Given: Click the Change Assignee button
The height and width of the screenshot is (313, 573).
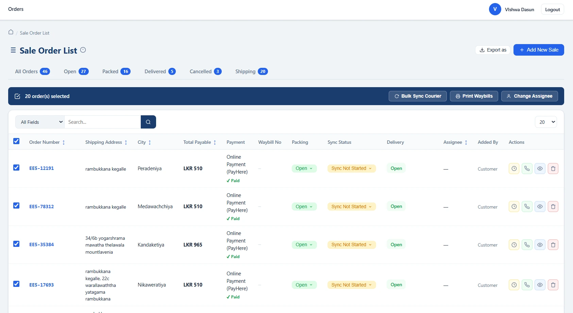Looking at the screenshot, I should click(x=529, y=96).
